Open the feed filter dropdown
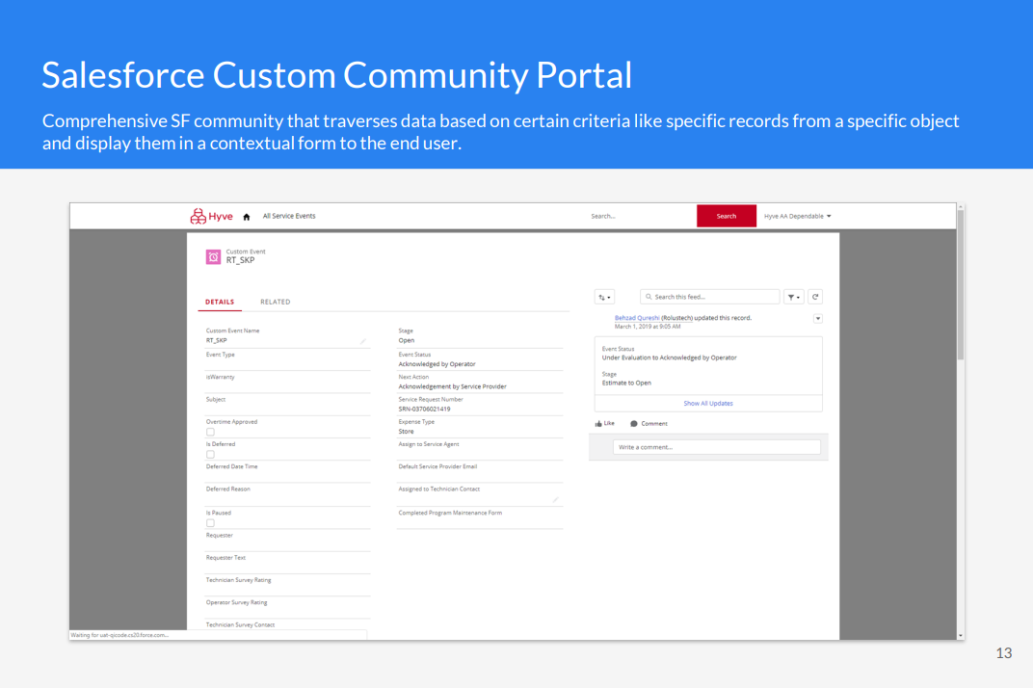This screenshot has height=688, width=1033. pos(794,297)
